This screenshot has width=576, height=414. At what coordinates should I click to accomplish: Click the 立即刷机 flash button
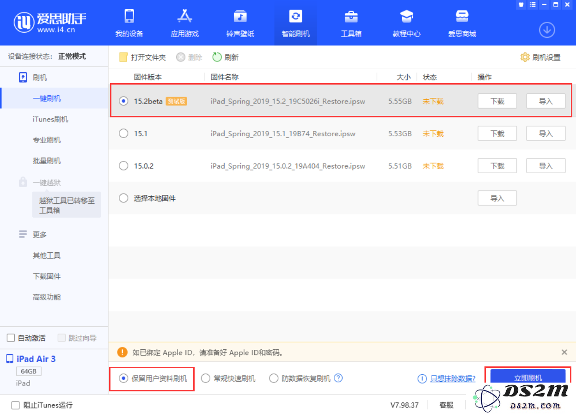pyautogui.click(x=528, y=378)
